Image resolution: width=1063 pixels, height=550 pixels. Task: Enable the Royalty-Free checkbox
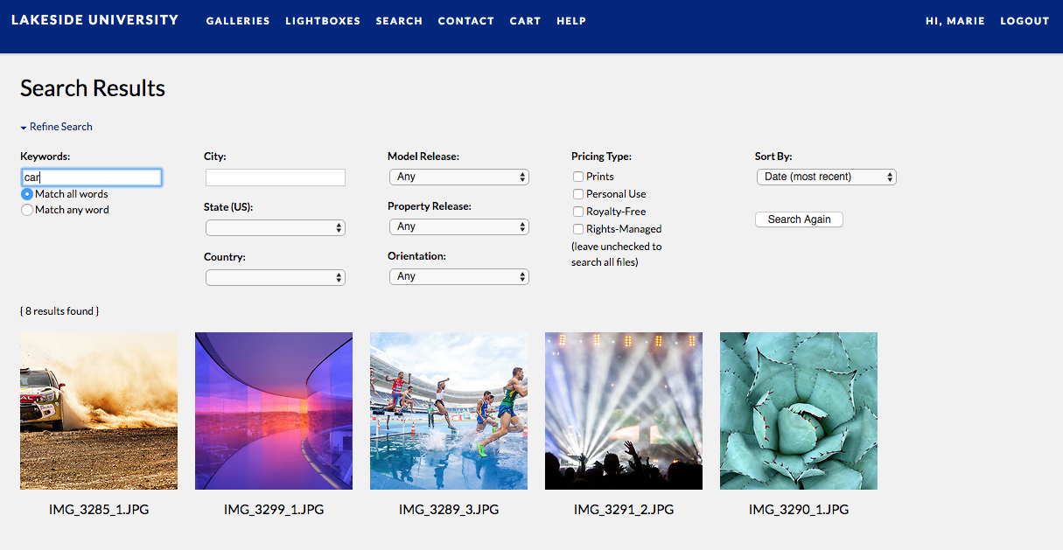click(578, 212)
